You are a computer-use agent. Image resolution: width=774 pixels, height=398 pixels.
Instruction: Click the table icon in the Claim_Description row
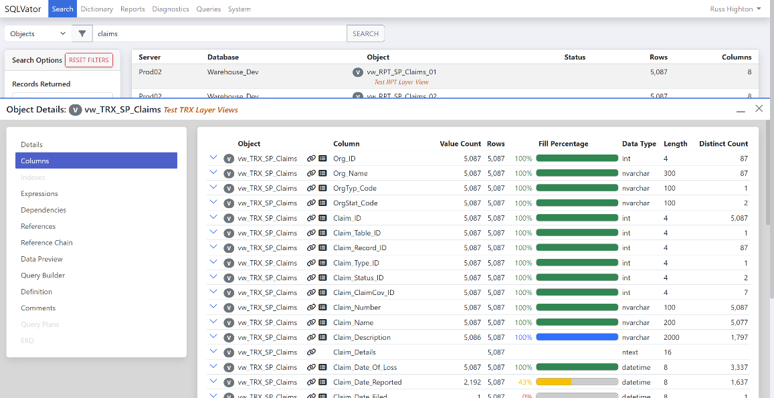click(322, 337)
